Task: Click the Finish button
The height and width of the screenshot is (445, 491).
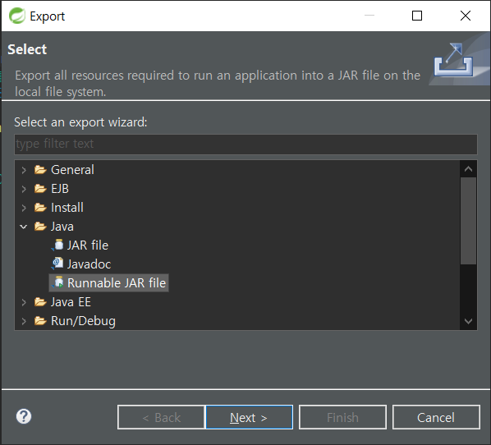Action: (x=342, y=417)
